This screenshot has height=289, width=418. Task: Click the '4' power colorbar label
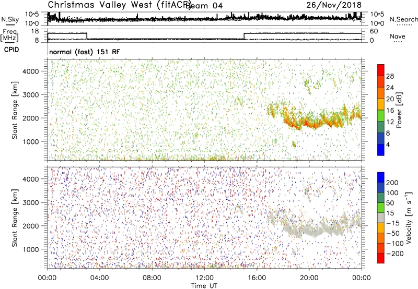[x=388, y=144]
